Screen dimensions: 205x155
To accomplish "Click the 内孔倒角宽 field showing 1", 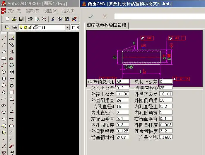I will [x=166, y=112].
